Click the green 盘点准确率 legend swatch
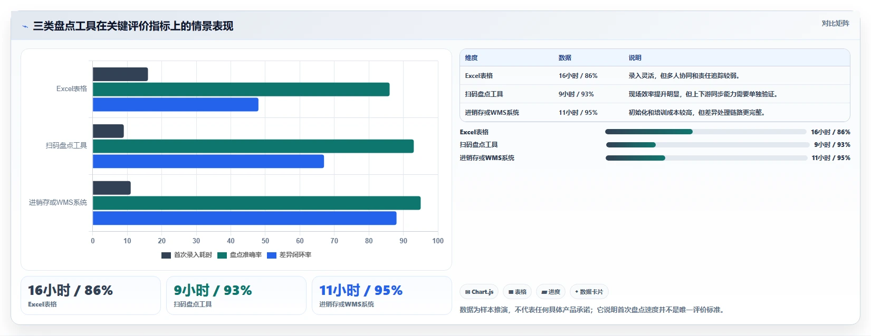Screen dimensions: 871x336 click(222, 255)
